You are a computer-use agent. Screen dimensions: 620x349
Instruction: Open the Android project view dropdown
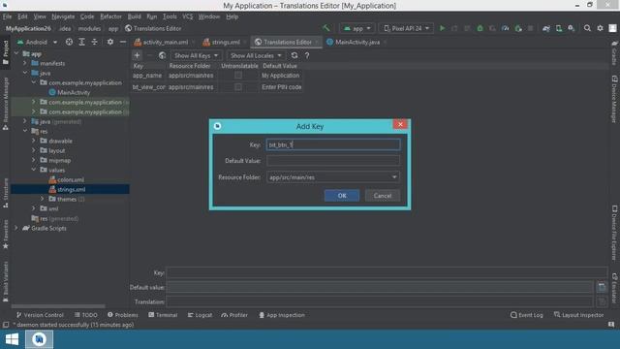(38, 42)
